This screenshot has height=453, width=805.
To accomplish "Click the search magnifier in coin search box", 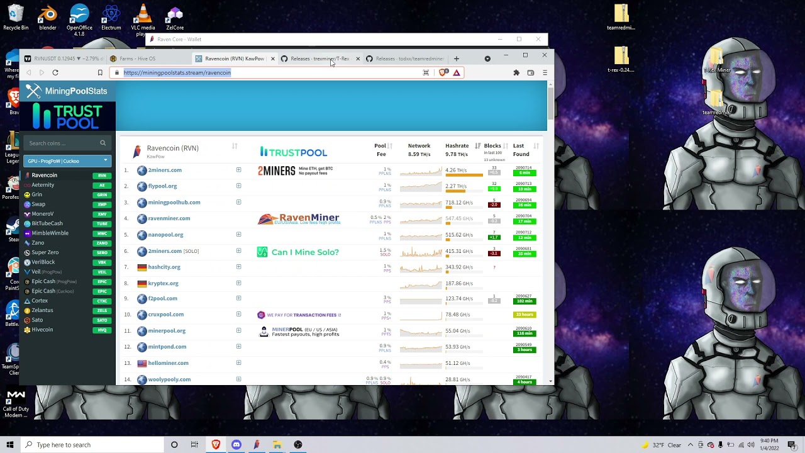I will tap(103, 143).
